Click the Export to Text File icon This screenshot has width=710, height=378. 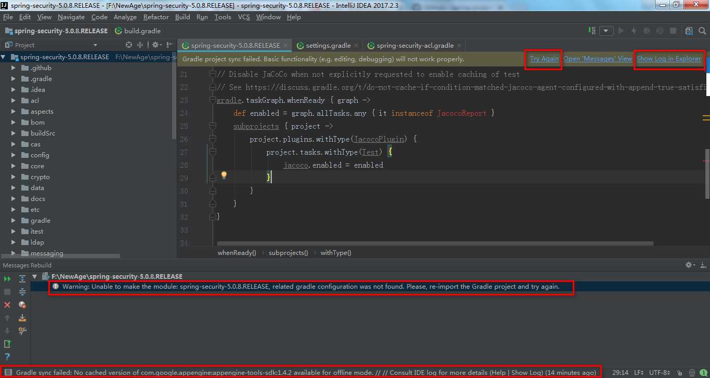(7, 344)
